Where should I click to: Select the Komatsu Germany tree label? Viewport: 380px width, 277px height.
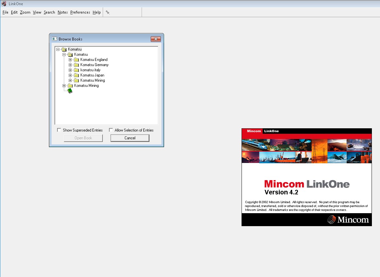coord(94,65)
